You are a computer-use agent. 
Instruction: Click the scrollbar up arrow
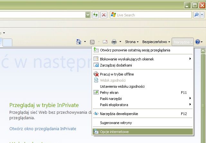tap(203, 51)
